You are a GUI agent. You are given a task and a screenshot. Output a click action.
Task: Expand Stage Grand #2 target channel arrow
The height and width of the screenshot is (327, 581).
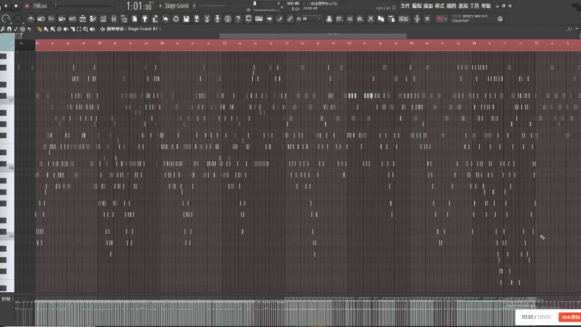point(161,29)
